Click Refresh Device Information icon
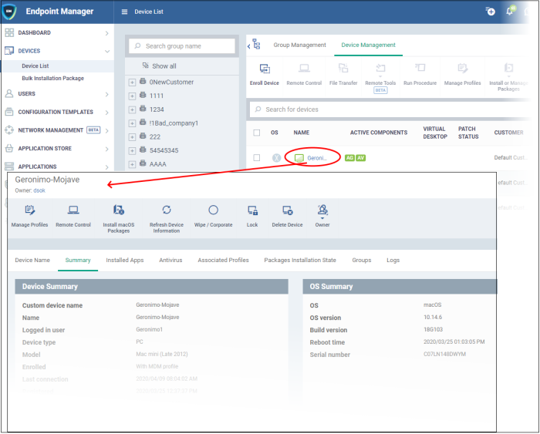 pyautogui.click(x=166, y=210)
